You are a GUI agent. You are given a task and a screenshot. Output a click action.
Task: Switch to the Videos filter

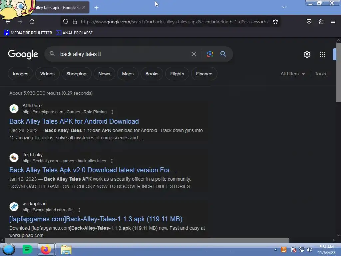pos(47,74)
